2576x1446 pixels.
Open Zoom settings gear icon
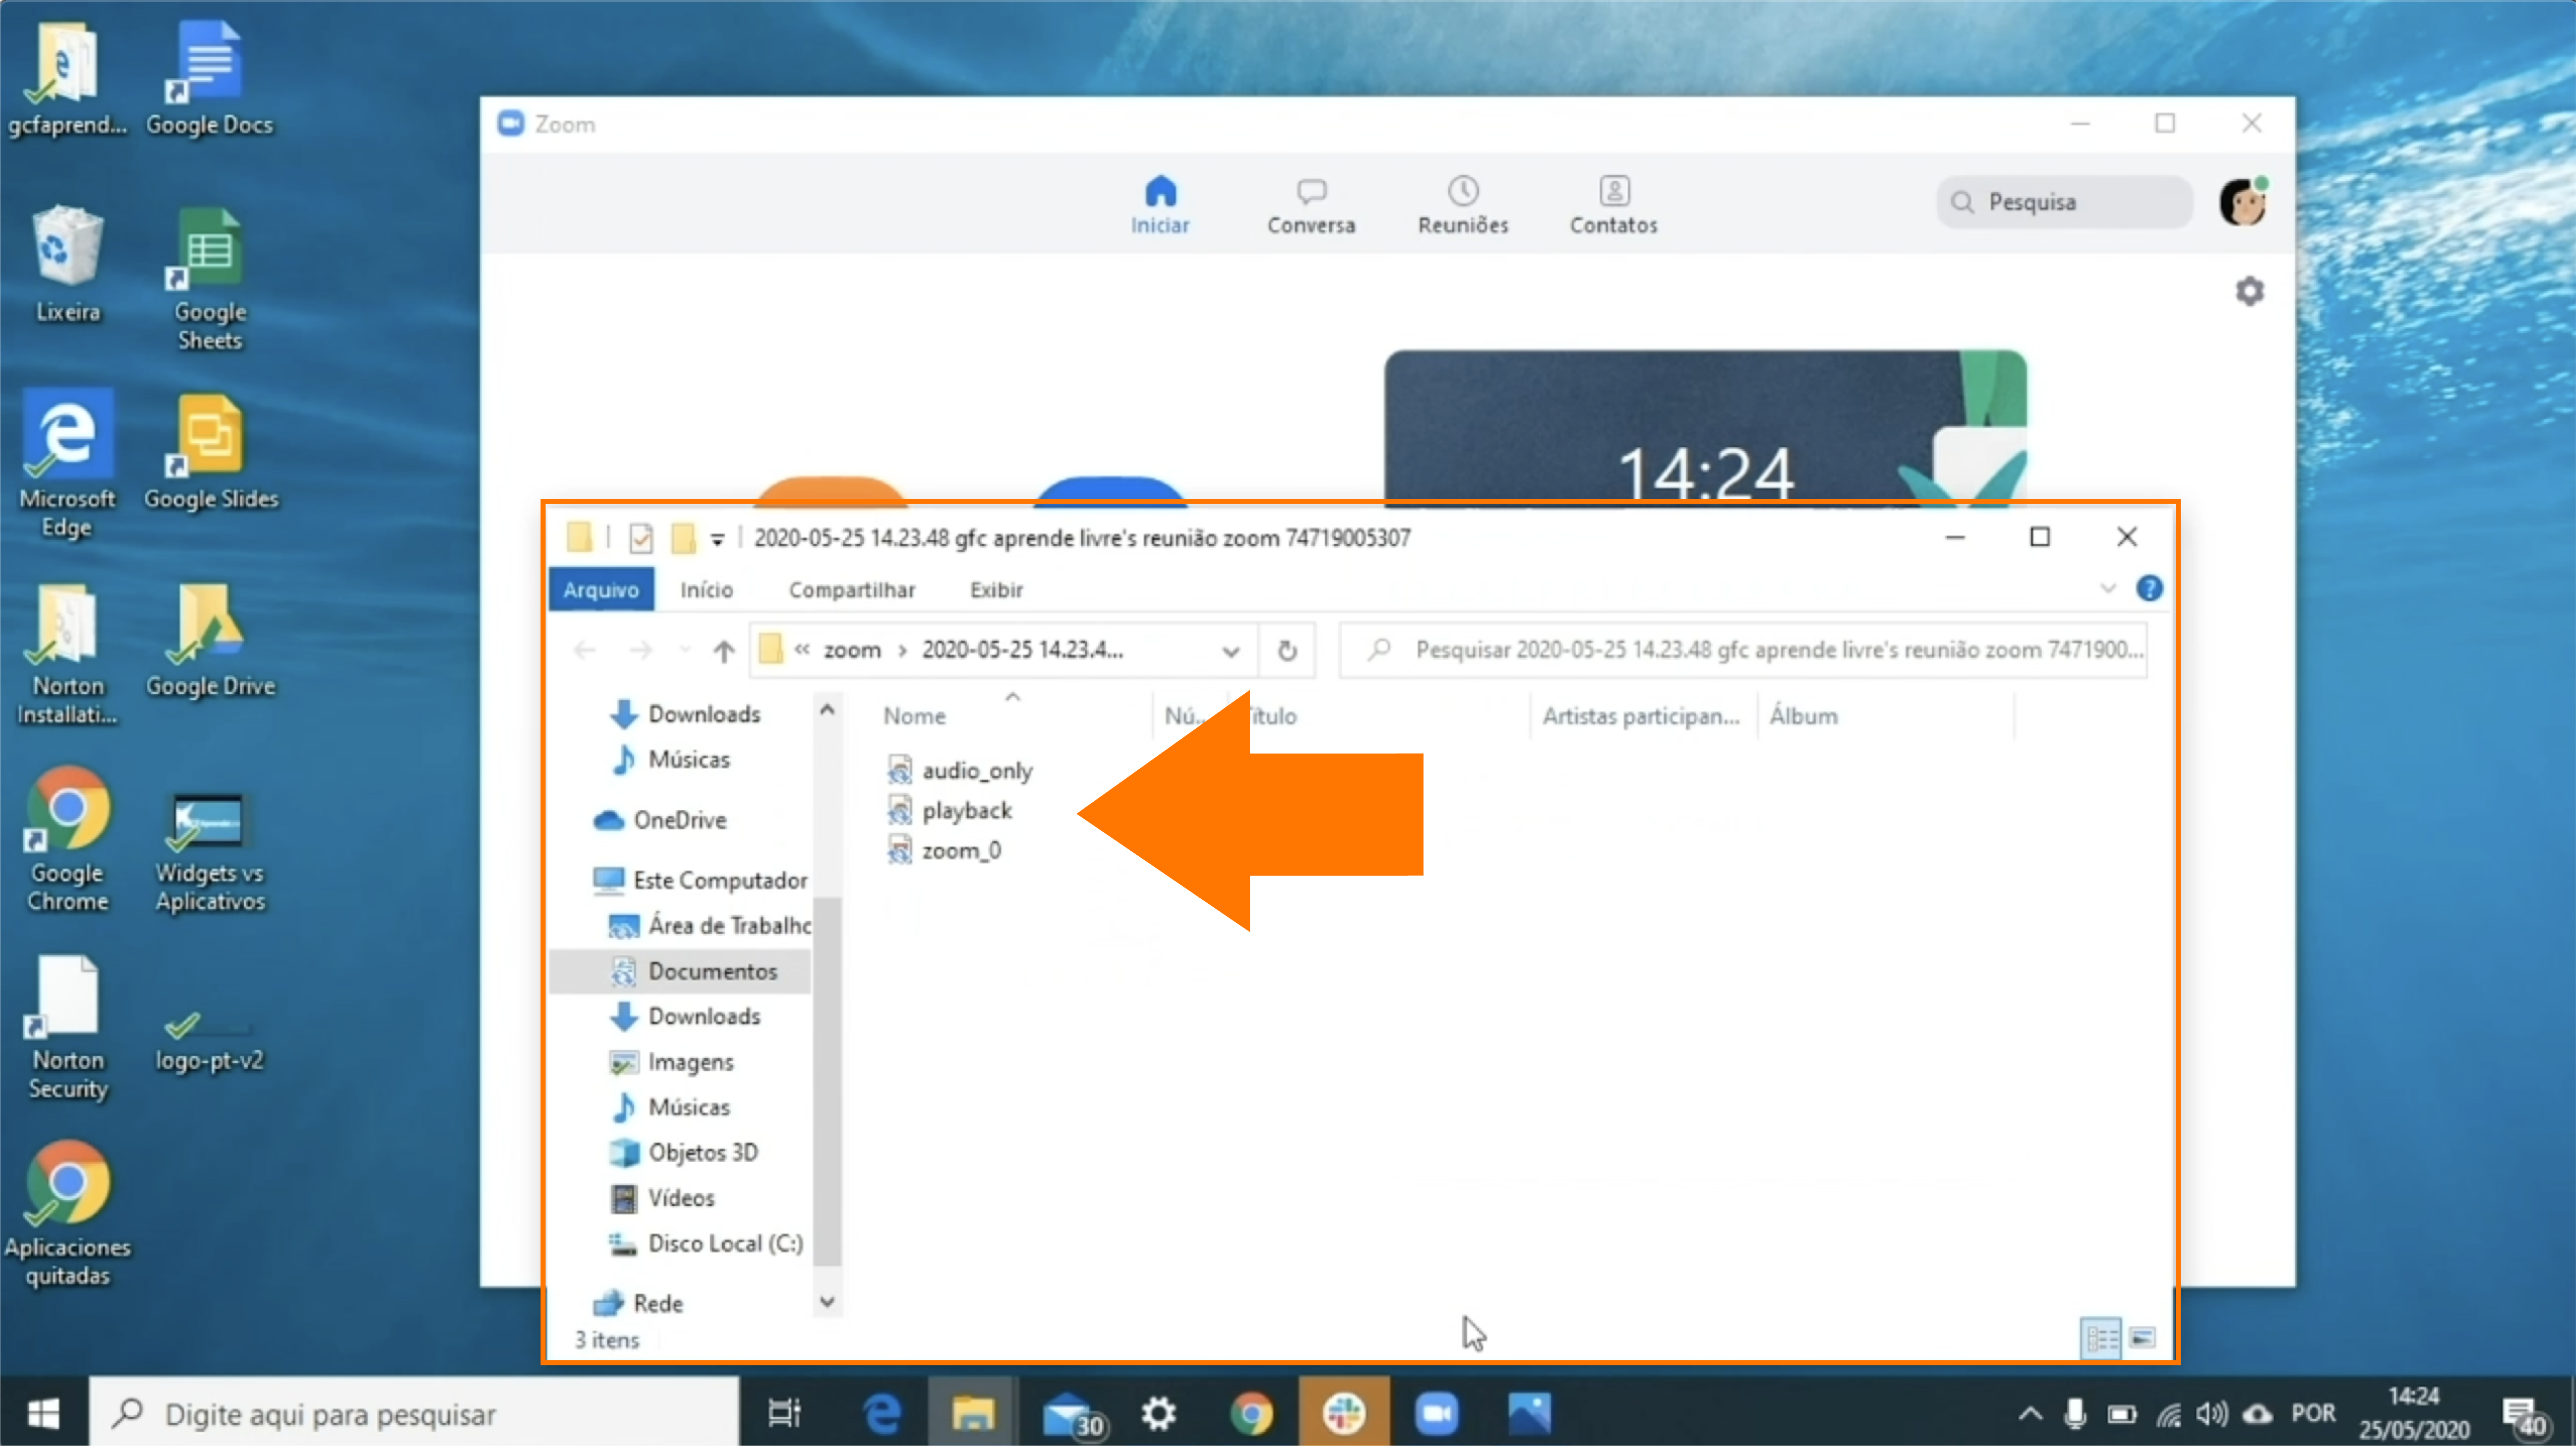(x=2249, y=291)
